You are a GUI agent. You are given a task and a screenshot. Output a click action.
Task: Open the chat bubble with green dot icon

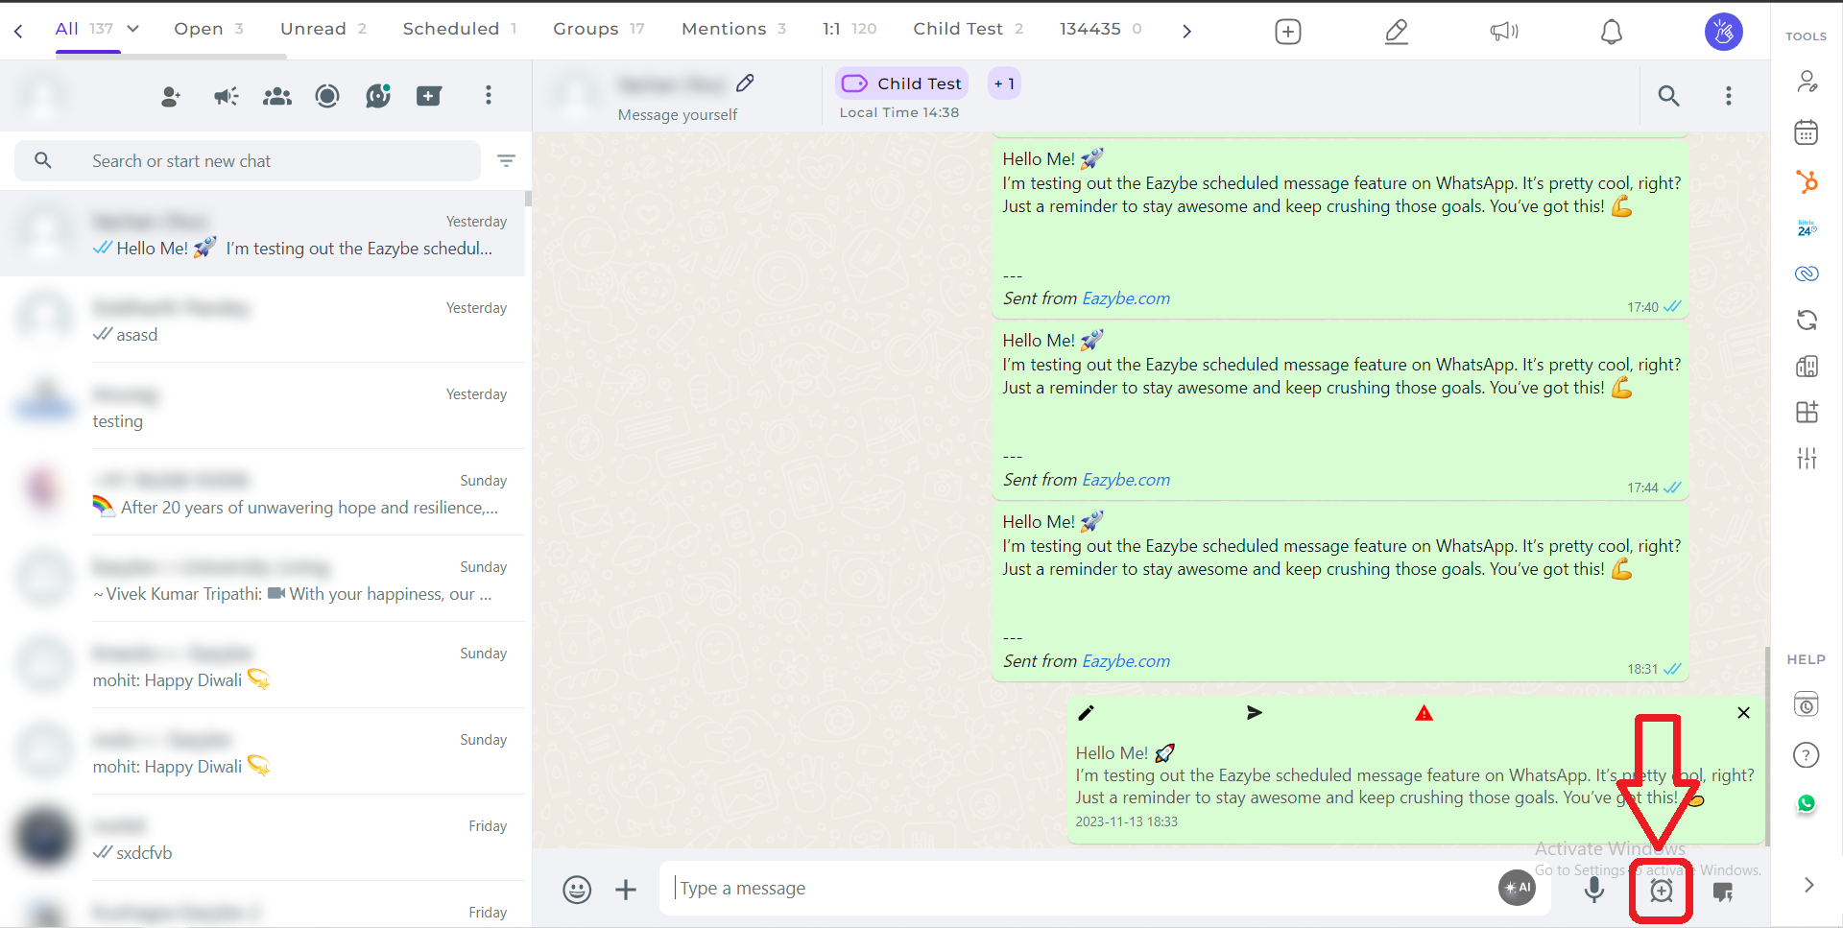coord(378,96)
